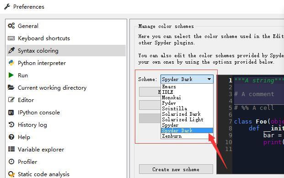Click the Help question mark icon
Viewport: 284px width, 178px height.
pyautogui.click(x=11, y=137)
